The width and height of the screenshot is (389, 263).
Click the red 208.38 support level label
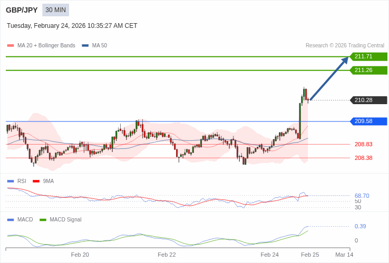click(363, 158)
